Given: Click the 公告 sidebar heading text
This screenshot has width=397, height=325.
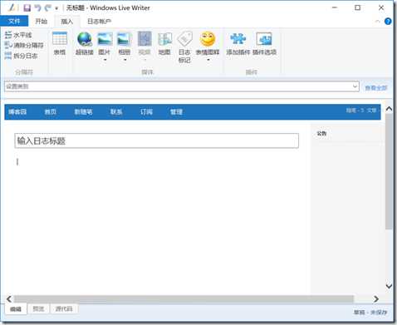Looking at the screenshot, I should [x=321, y=134].
